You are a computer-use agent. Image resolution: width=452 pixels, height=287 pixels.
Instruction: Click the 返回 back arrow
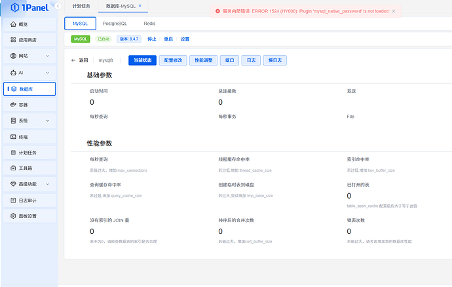(x=74, y=60)
